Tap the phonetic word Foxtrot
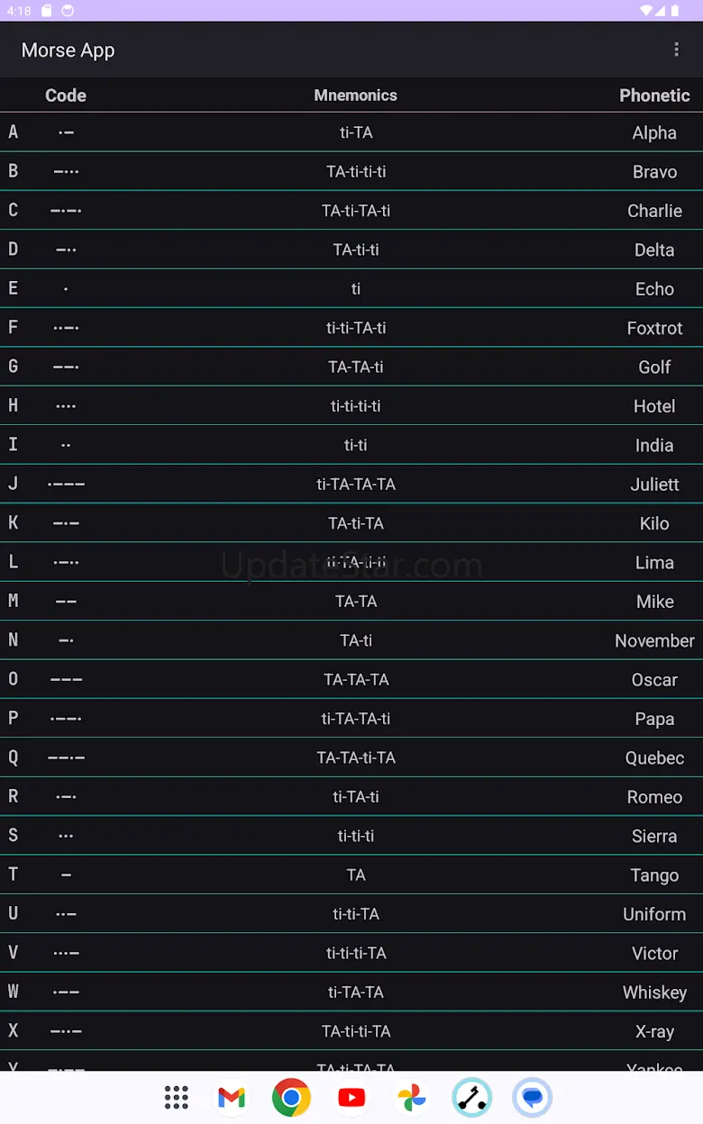The width and height of the screenshot is (703, 1124). [x=654, y=328]
